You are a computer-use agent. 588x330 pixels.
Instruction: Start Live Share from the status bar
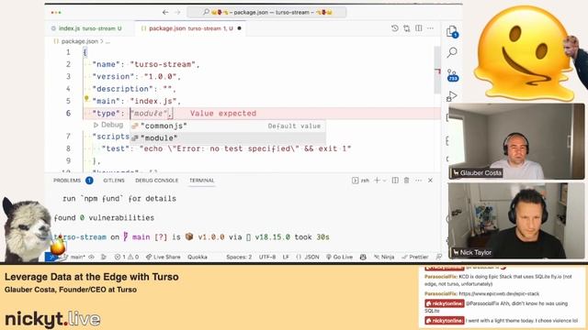click(x=164, y=257)
